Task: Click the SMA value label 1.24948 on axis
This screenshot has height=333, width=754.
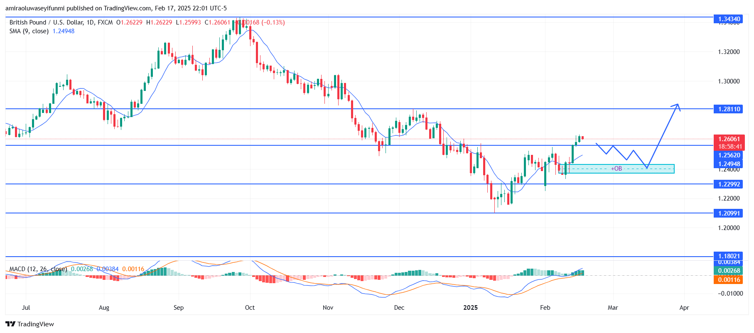Action: coord(729,164)
